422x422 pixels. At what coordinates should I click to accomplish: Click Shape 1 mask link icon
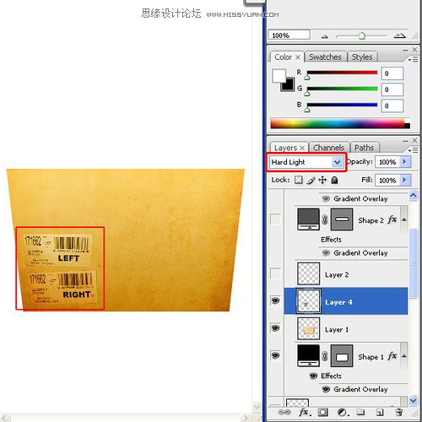[325, 356]
